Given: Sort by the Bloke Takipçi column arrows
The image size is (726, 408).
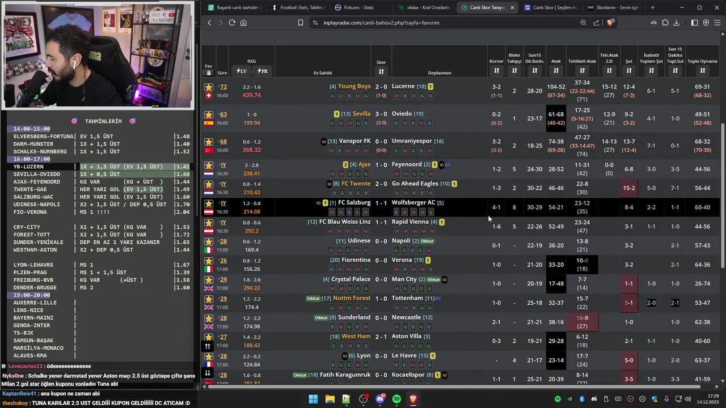Looking at the screenshot, I should click(514, 70).
